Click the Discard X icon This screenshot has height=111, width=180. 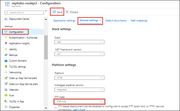pyautogui.click(x=67, y=12)
